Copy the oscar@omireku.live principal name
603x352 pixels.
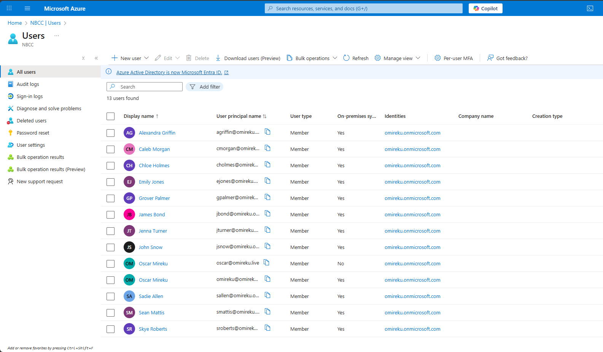point(266,263)
